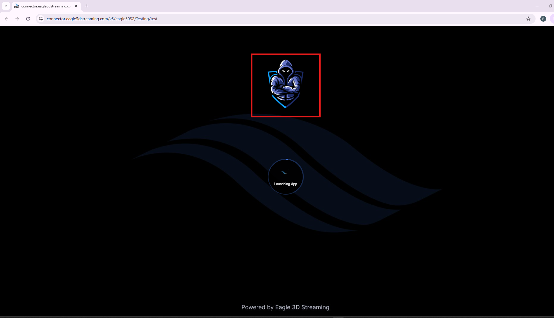Go forward to the next page
Screen dimensions: 554x318
(17, 19)
